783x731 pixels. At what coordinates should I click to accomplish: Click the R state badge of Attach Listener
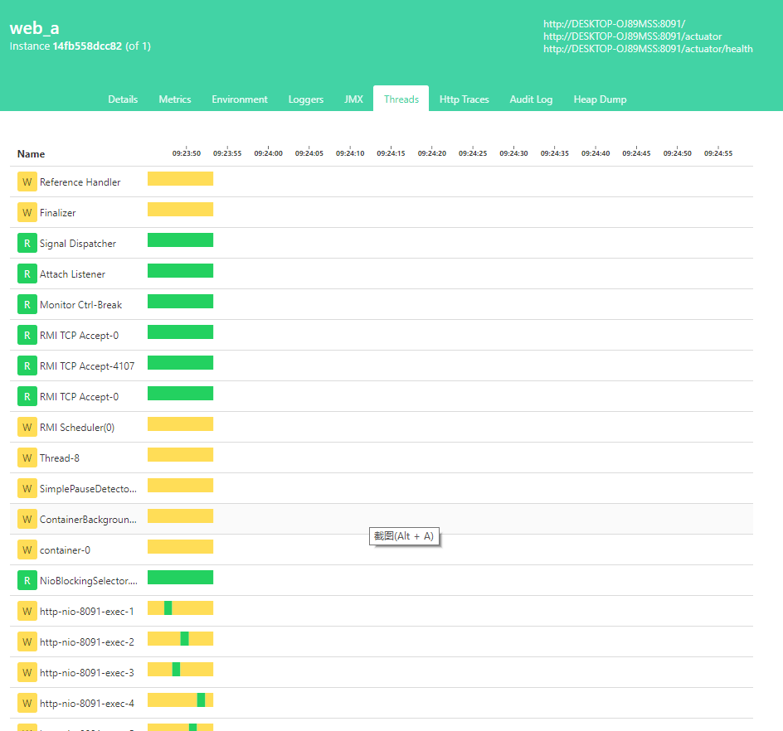(x=27, y=274)
